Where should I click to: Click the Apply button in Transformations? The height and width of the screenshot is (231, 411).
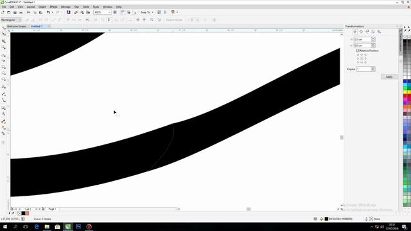[x=389, y=77]
